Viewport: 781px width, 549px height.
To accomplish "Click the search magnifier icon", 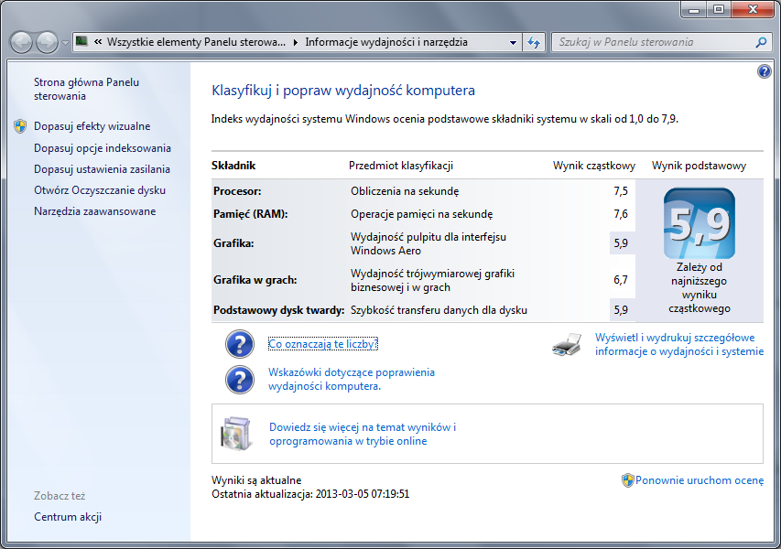I will [761, 42].
